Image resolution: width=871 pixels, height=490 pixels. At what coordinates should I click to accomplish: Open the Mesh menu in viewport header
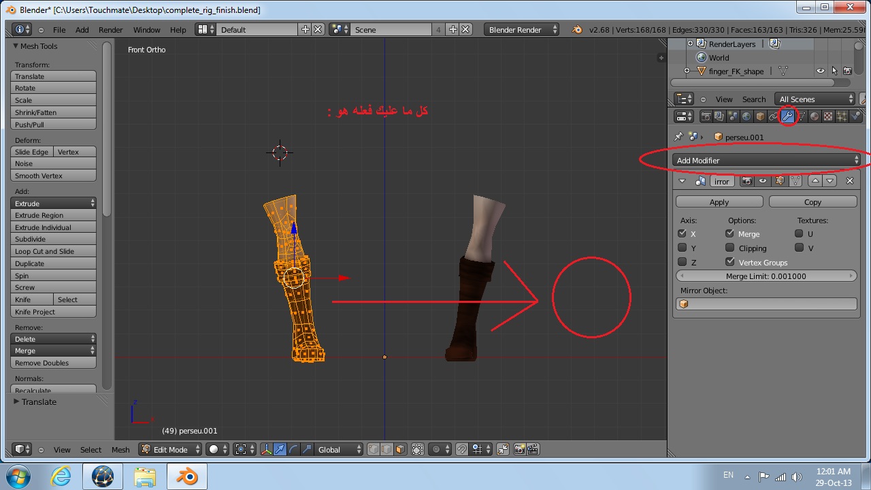pyautogui.click(x=120, y=450)
